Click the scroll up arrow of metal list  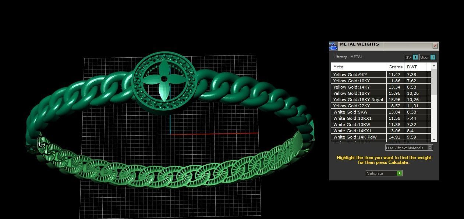[434, 66]
